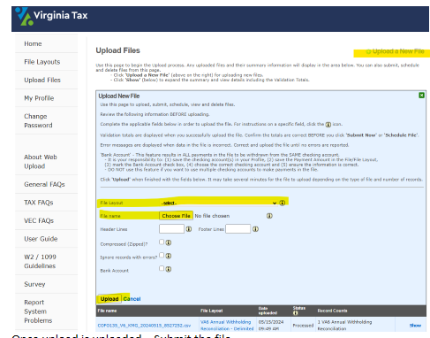430x338 pixels.
Task: Open COF0135_V6_KMG csv file link
Action: click(144, 326)
